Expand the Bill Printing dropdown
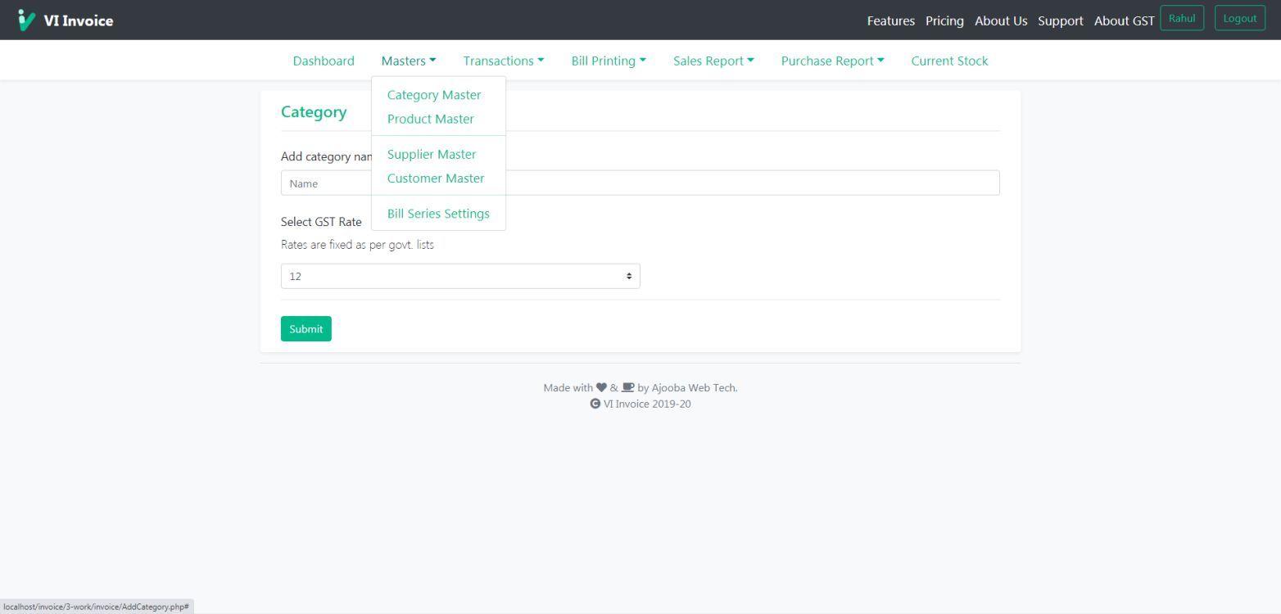Image resolution: width=1281 pixels, height=614 pixels. [x=608, y=61]
